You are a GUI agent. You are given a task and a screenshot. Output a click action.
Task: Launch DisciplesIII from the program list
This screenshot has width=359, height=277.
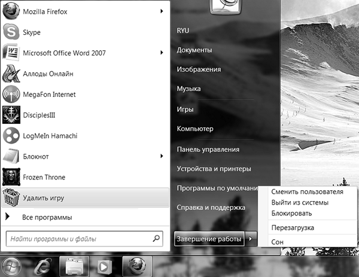point(11,115)
